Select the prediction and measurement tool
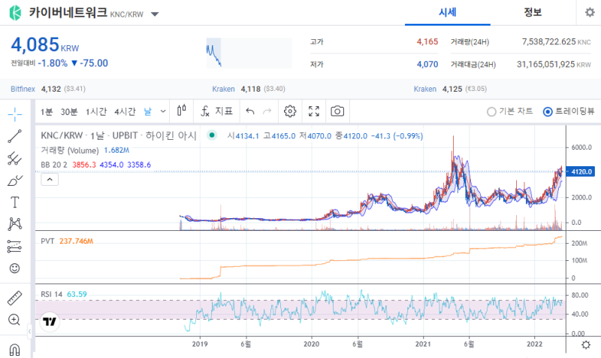This screenshot has width=601, height=358. [15, 247]
